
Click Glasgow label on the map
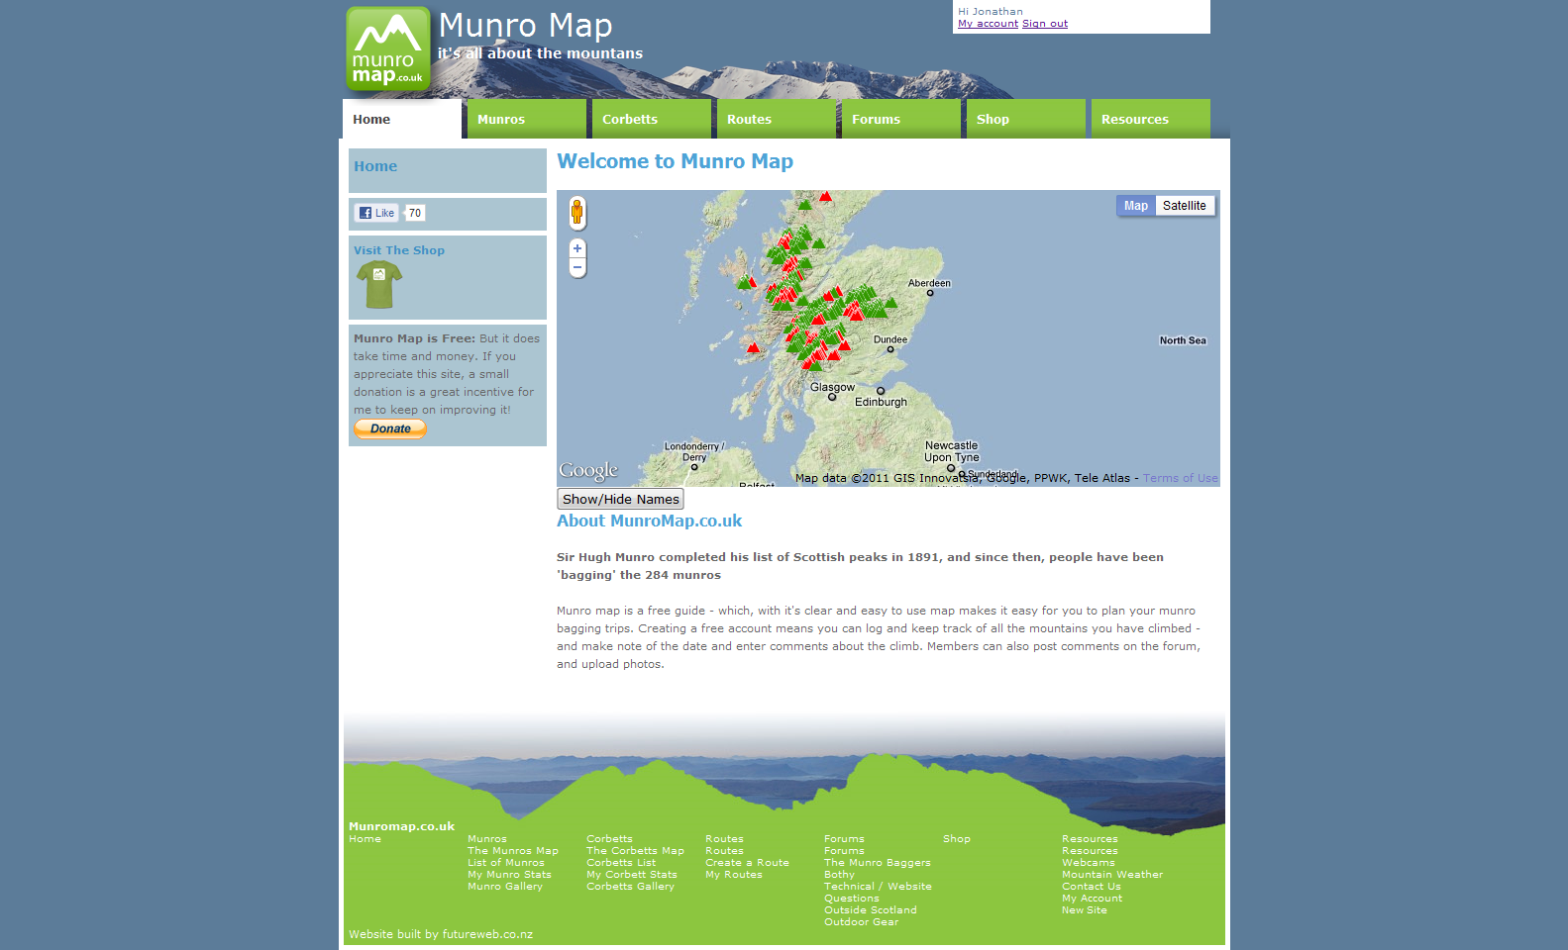[x=832, y=388]
